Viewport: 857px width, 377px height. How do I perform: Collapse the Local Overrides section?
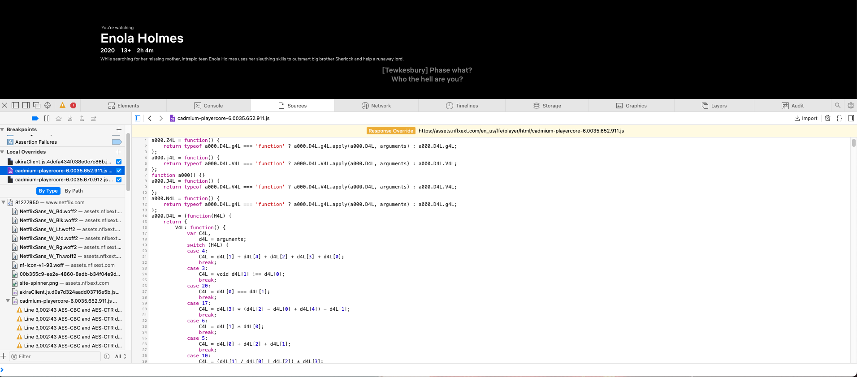click(3, 152)
